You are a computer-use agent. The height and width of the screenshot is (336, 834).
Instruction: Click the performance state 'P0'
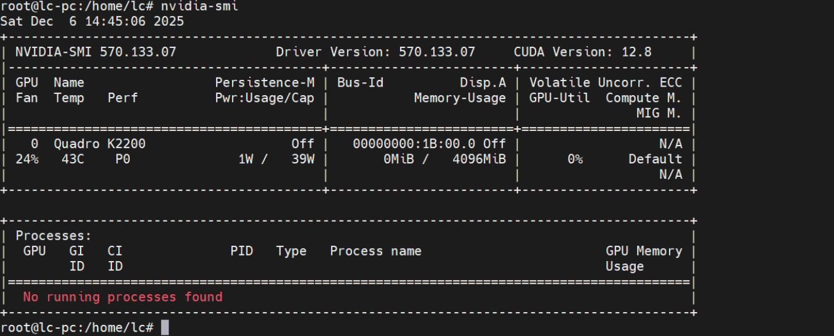[x=122, y=159]
